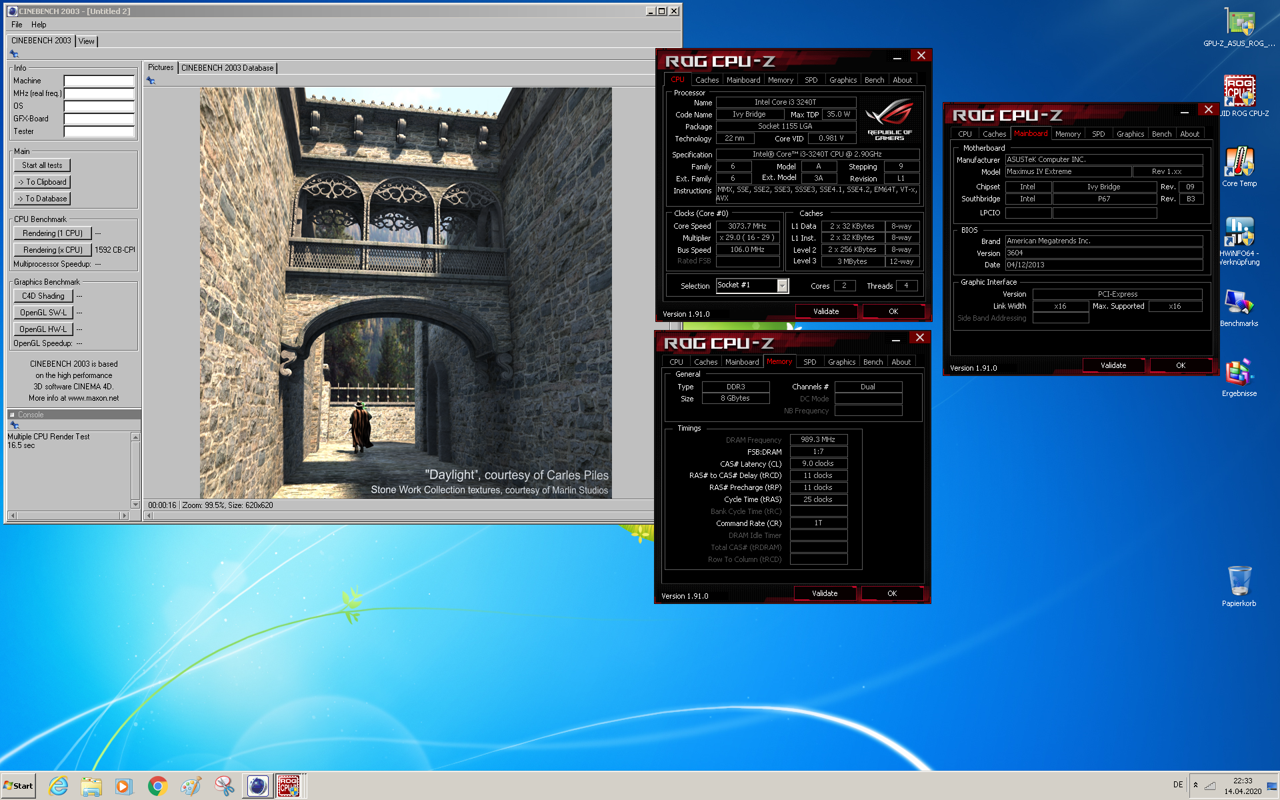Click the taskbar clock 22:33
This screenshot has width=1280, height=800.
click(1243, 786)
